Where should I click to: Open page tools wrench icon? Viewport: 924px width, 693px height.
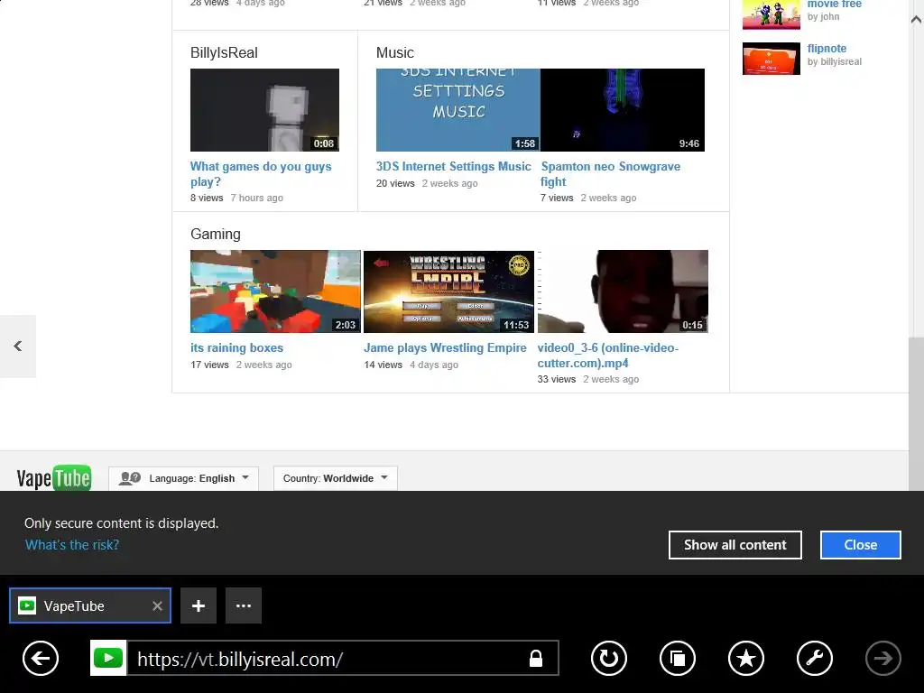815,658
